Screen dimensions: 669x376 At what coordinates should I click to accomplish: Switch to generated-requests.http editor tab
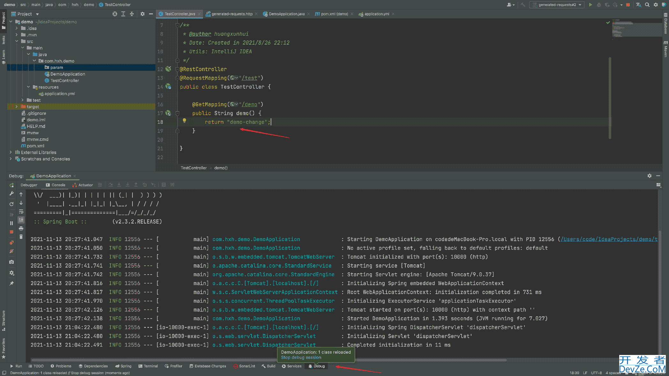pos(232,14)
